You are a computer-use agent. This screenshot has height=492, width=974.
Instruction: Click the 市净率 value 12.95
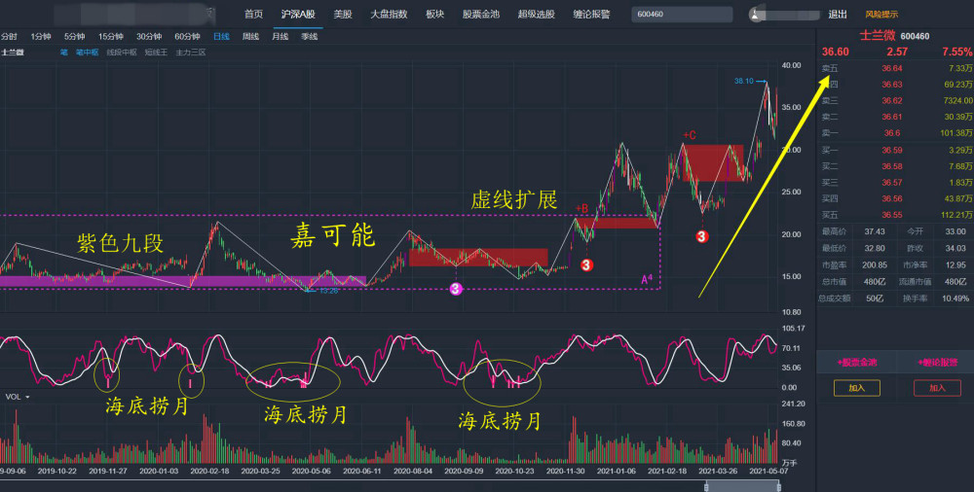pos(955,264)
